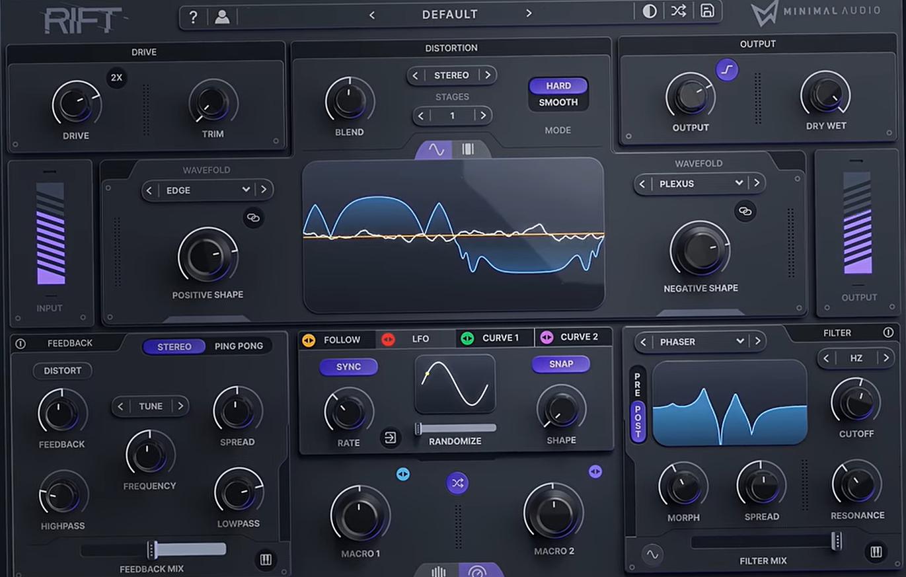Click the DISTORT feedback button

coord(63,371)
